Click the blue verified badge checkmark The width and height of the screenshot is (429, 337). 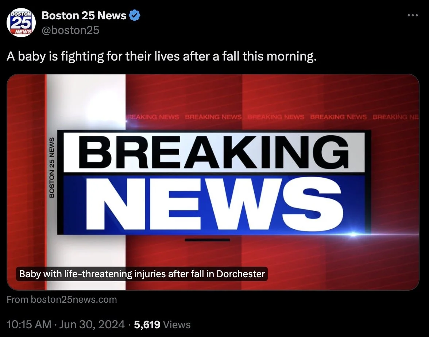point(134,16)
